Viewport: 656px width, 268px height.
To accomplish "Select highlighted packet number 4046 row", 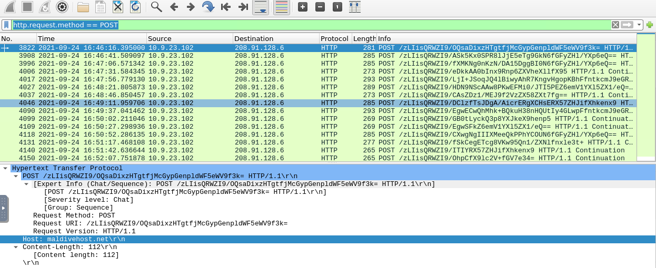I will (x=318, y=102).
